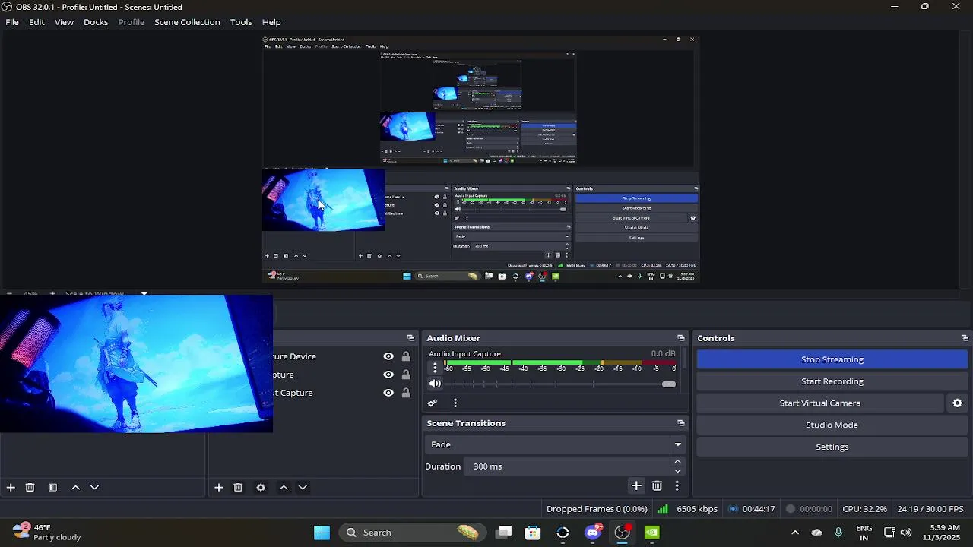Click the Windows Start button
973x547 pixels.
(322, 533)
